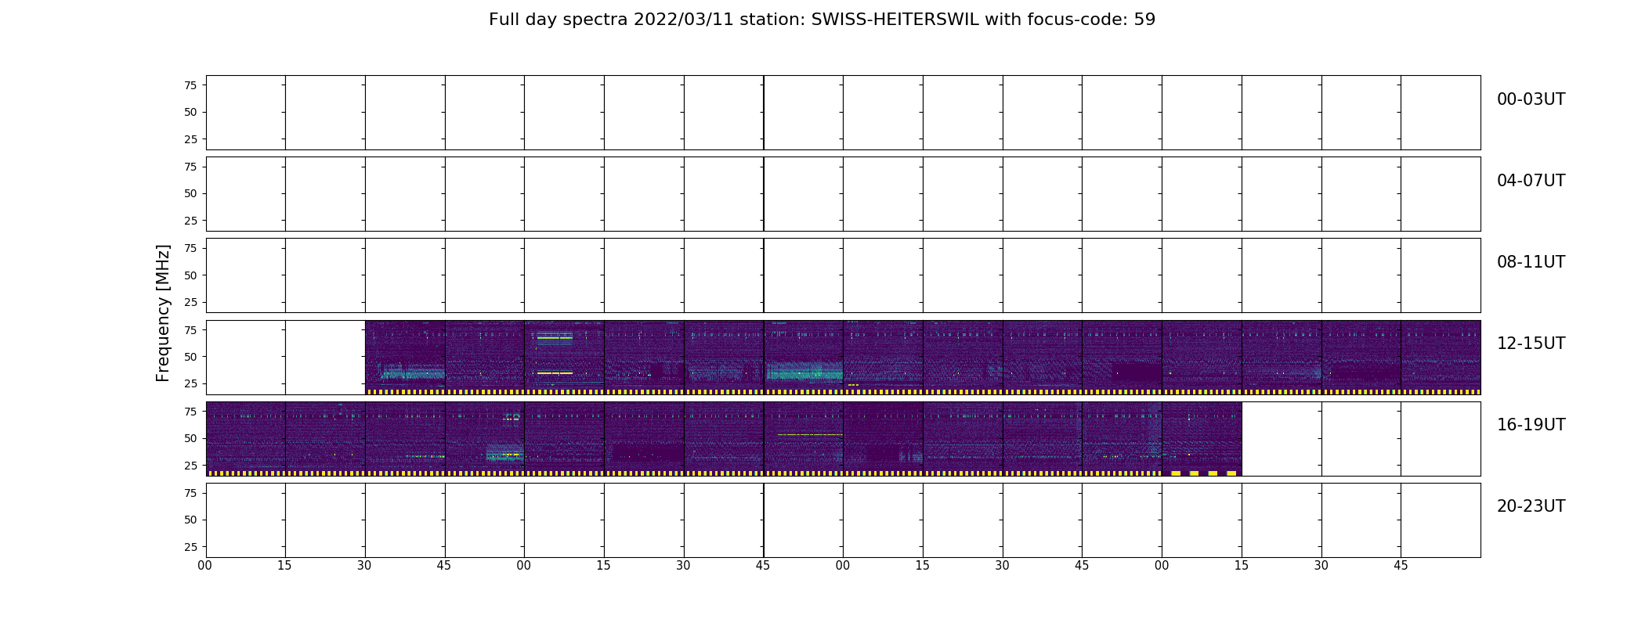Click the 75 MHz tick of 00-03UT panel
This screenshot has height=626, width=1645.
(x=190, y=85)
